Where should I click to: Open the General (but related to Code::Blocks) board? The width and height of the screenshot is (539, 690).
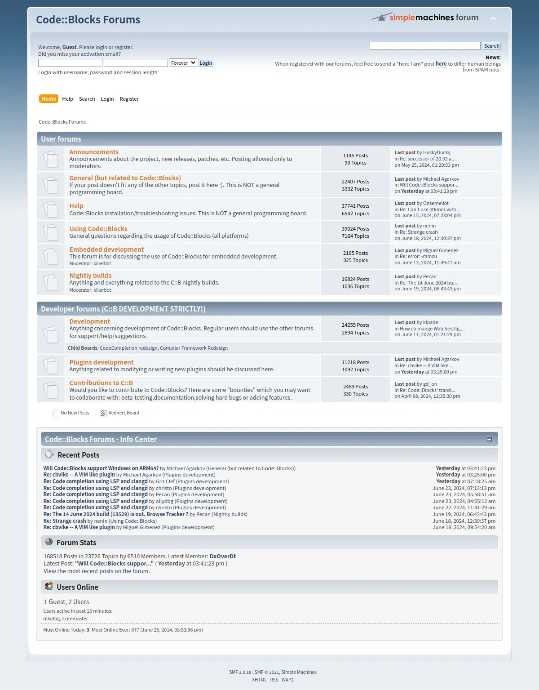(125, 178)
